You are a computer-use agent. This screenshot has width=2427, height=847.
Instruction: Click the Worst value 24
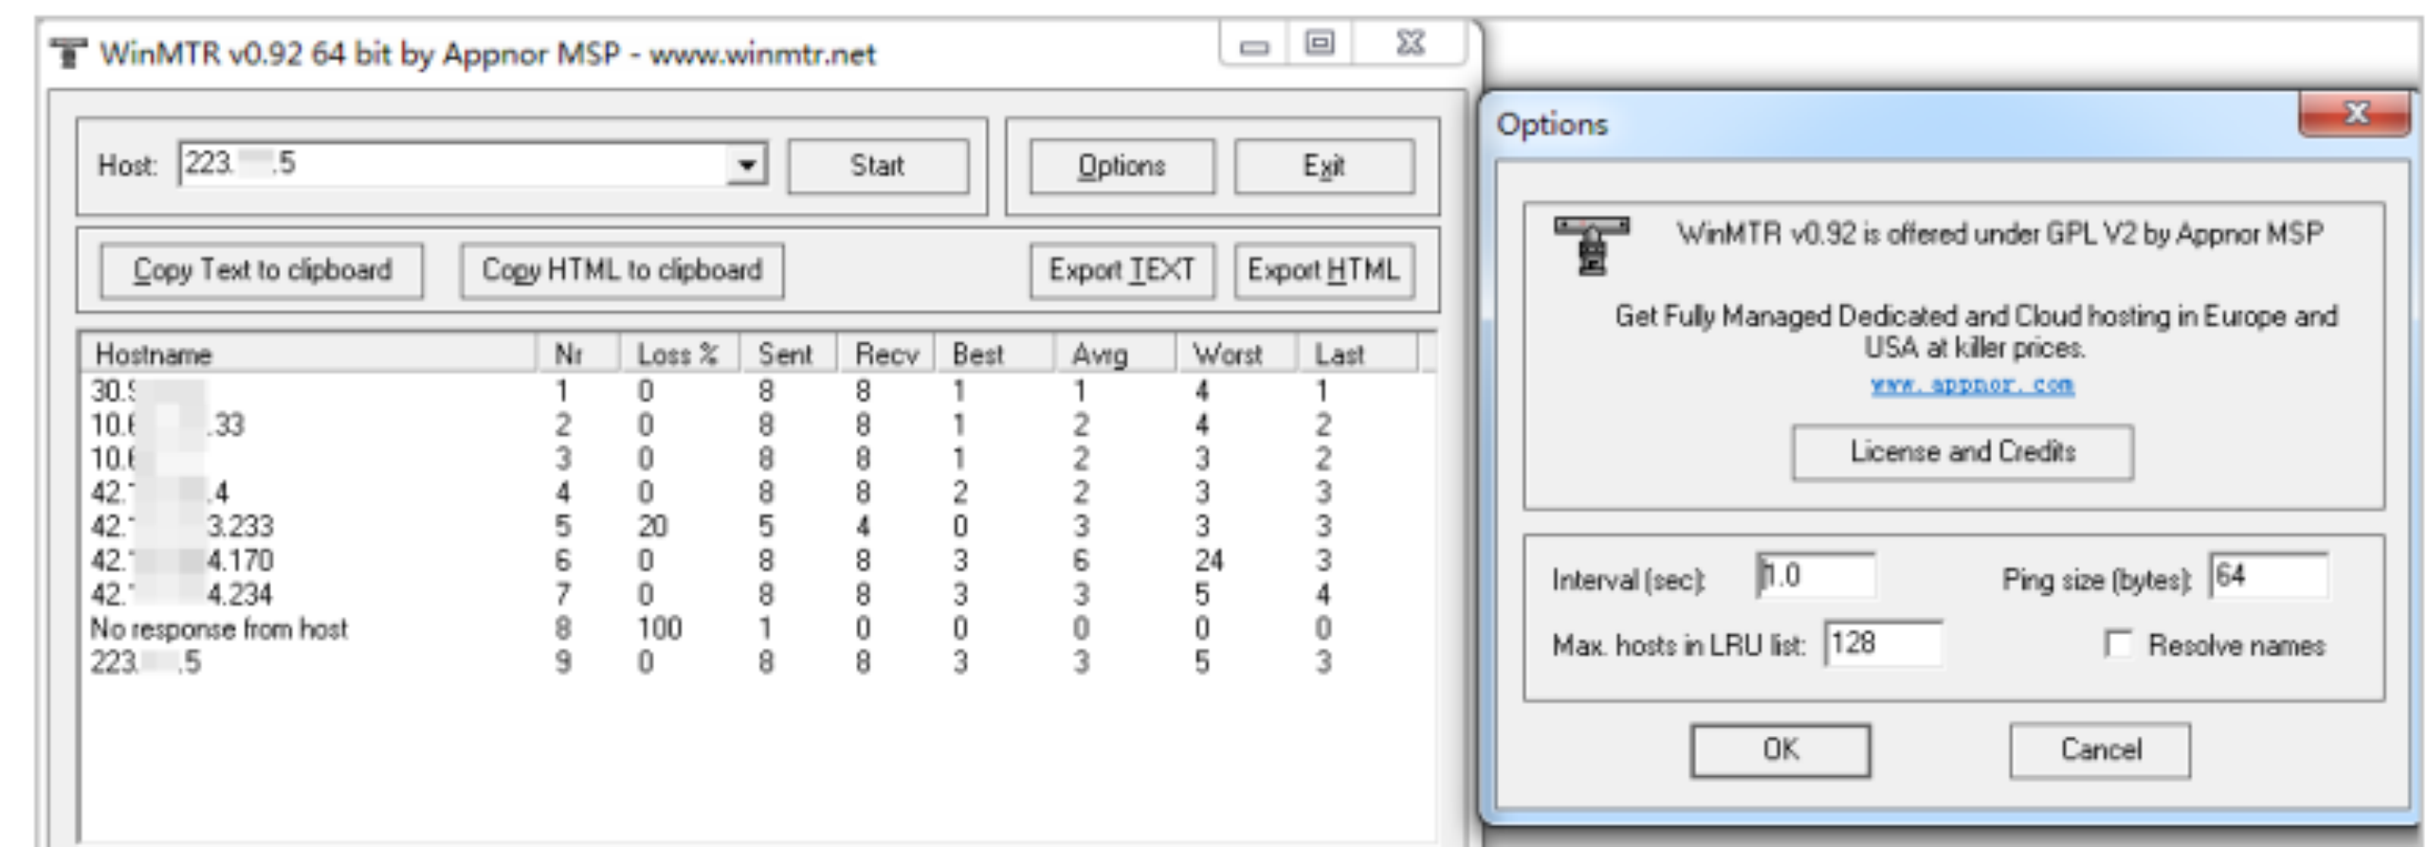click(x=1209, y=561)
